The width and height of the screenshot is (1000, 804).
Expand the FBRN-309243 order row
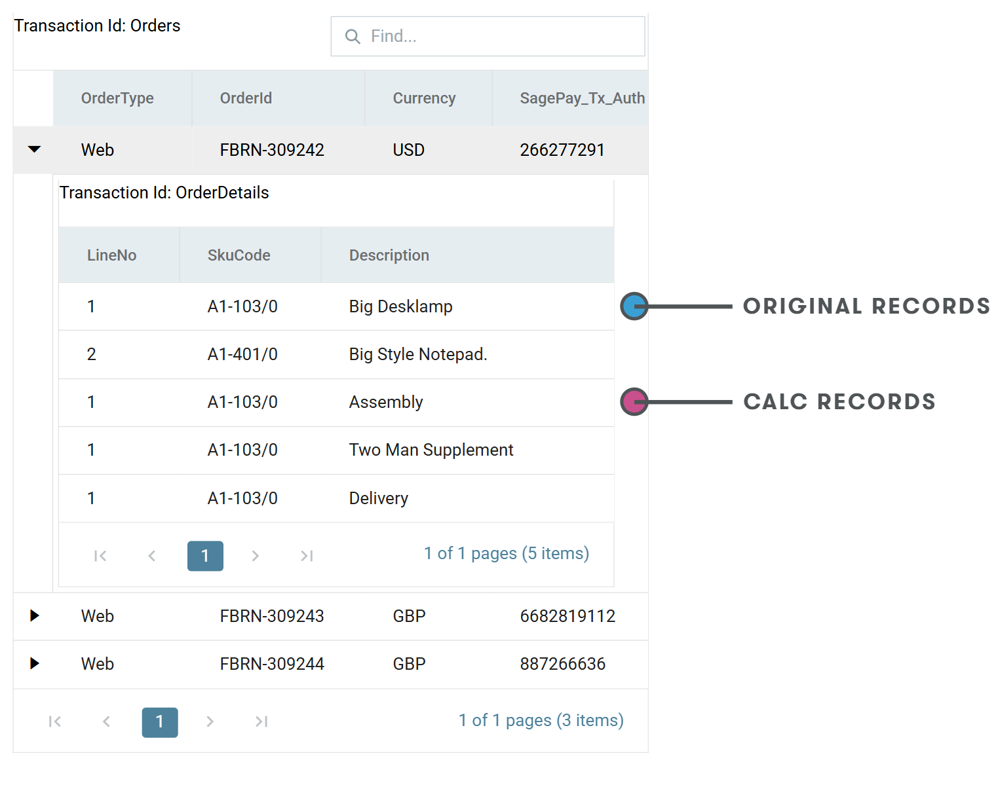pos(35,616)
